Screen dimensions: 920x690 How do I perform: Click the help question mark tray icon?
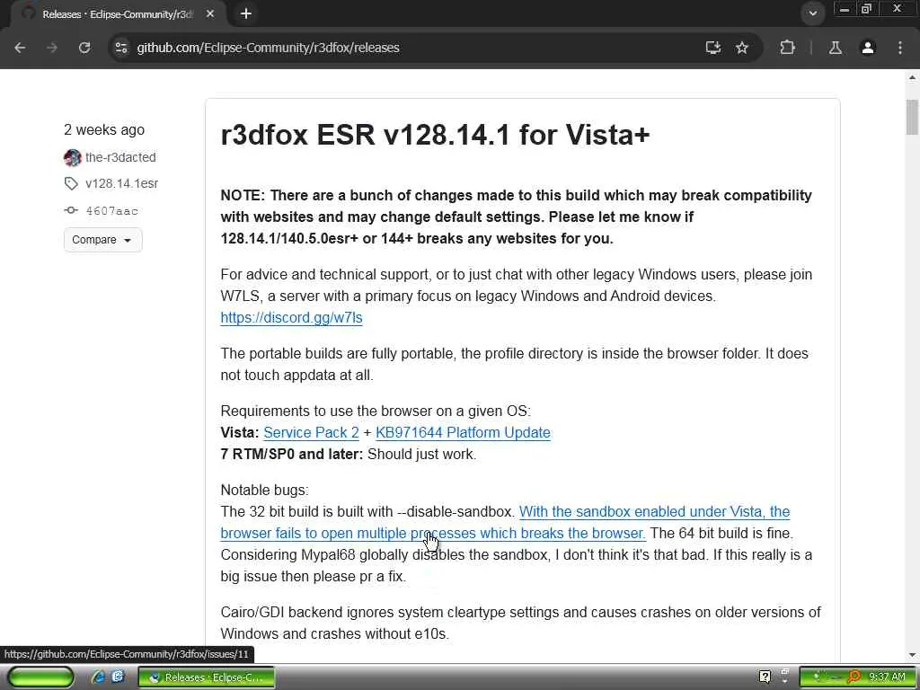coord(765,677)
